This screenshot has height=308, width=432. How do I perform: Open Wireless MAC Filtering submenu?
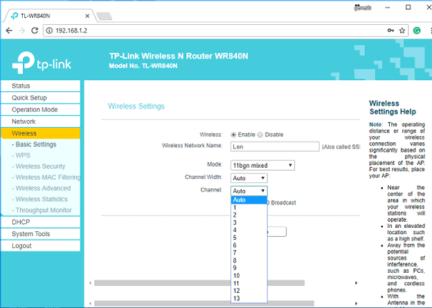coord(46,177)
